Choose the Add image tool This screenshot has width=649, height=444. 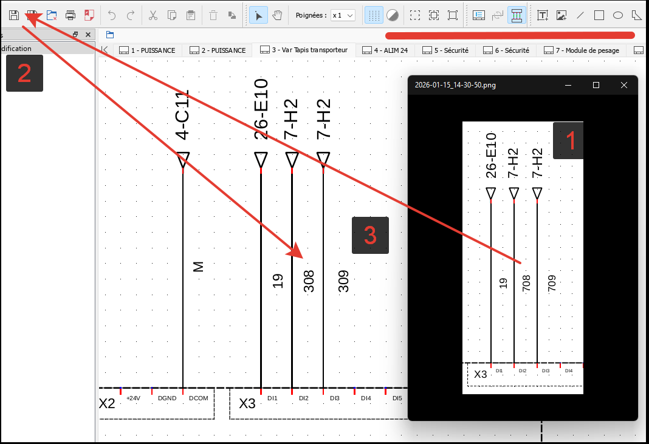(561, 15)
